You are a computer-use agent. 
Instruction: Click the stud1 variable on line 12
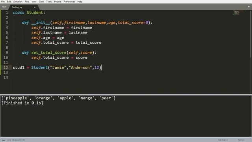[x=19, y=67]
